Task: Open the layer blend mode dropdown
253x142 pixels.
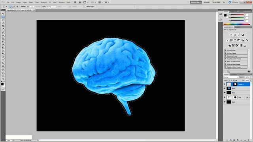Action: click(231, 77)
